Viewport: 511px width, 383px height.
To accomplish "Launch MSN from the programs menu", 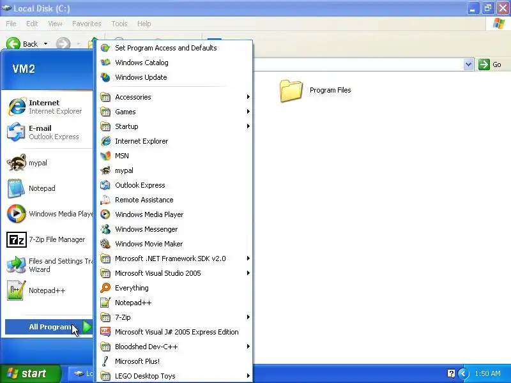I will [x=173, y=156].
